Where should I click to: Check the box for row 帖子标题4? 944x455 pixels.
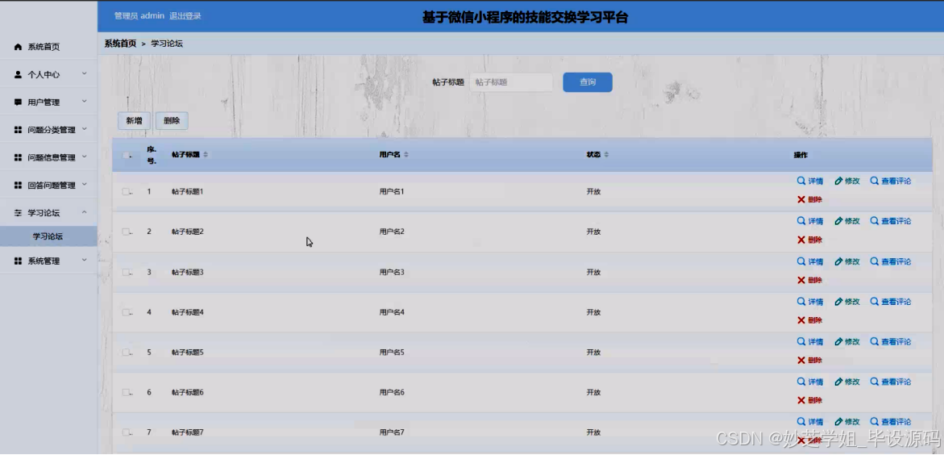point(126,312)
